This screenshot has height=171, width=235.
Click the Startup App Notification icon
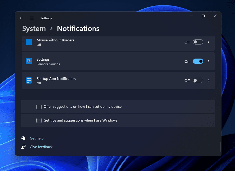point(29,80)
